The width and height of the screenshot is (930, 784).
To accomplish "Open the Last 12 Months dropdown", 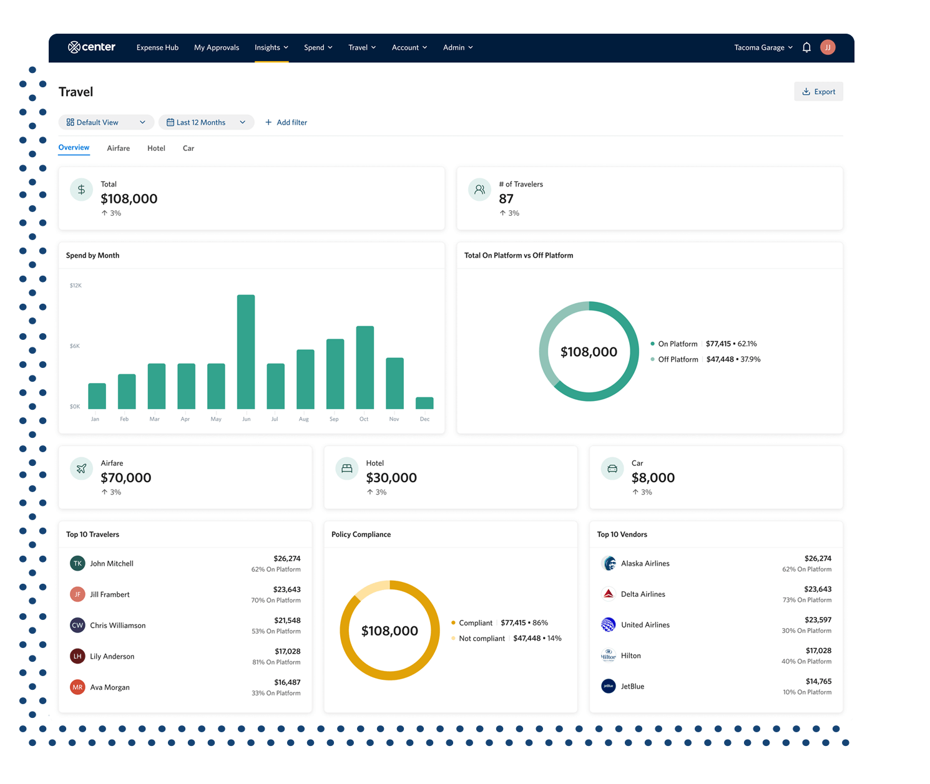I will coord(207,122).
